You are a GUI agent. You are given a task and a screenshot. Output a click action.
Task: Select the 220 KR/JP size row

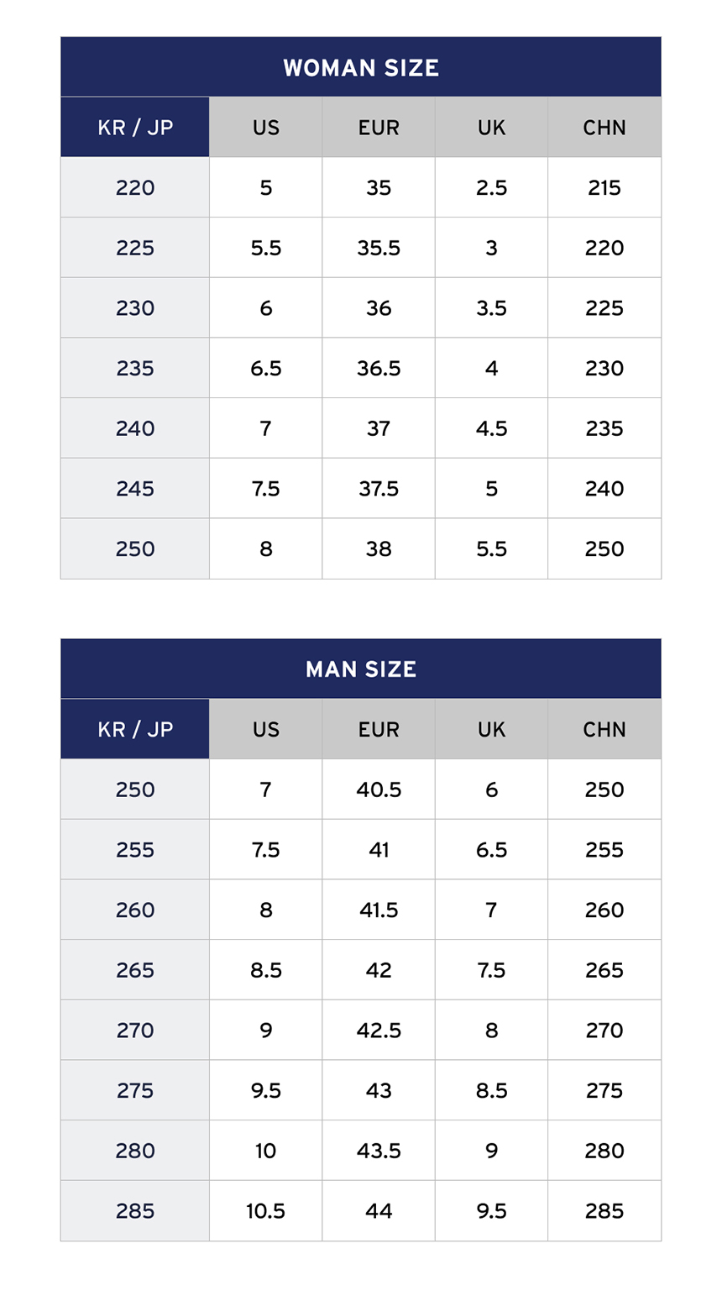point(135,187)
